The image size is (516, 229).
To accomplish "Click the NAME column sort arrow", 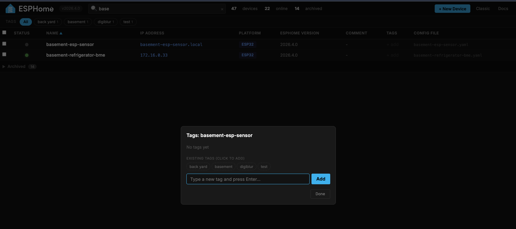I will click(x=61, y=33).
